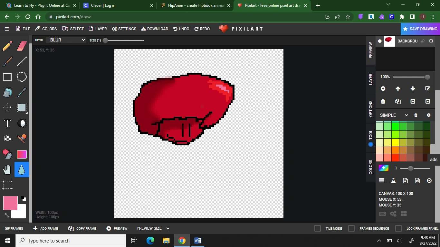Viewport: 440px width, 247px height.
Task: Select the Eraser tool
Action: (x=21, y=46)
